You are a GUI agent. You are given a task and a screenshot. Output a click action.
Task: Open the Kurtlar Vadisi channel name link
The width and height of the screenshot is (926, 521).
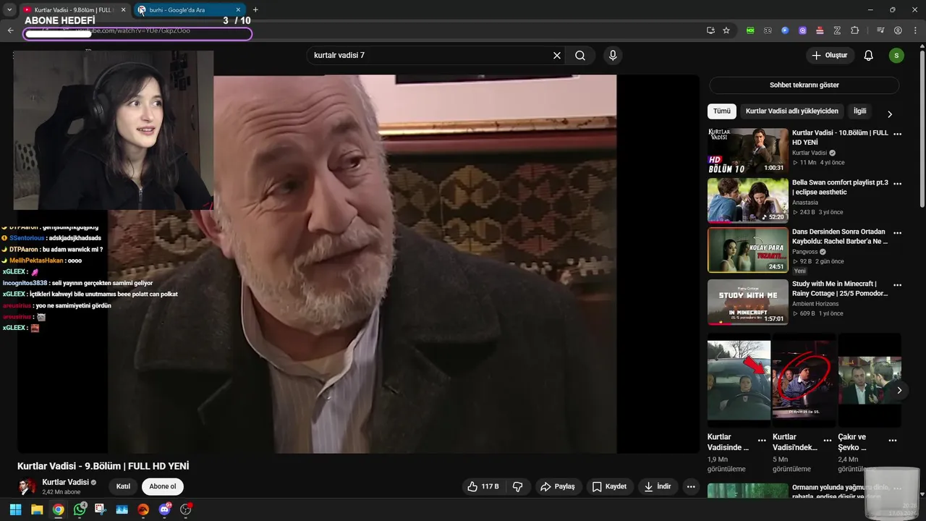pos(65,482)
